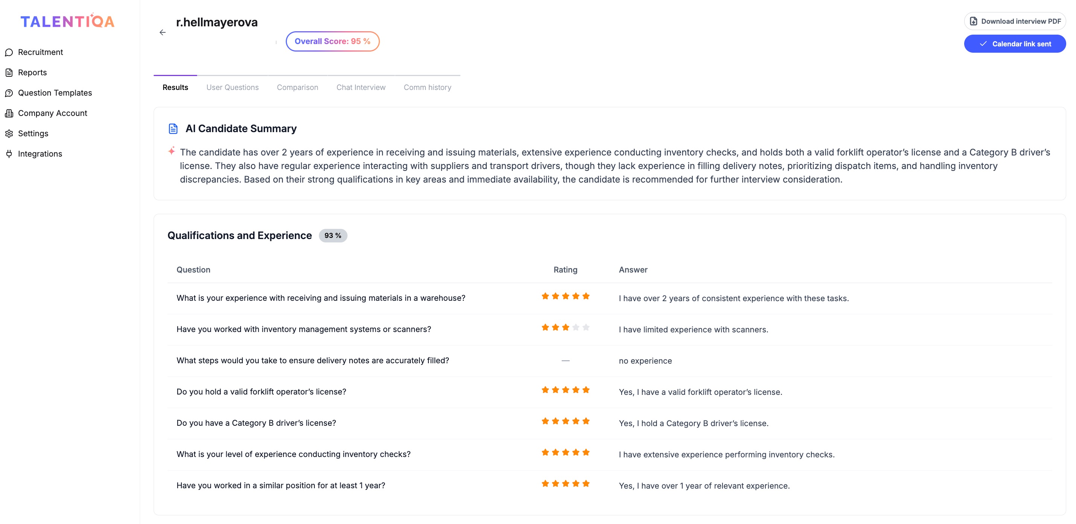Click the Overall Score 95% badge
1076x524 pixels.
(x=332, y=41)
